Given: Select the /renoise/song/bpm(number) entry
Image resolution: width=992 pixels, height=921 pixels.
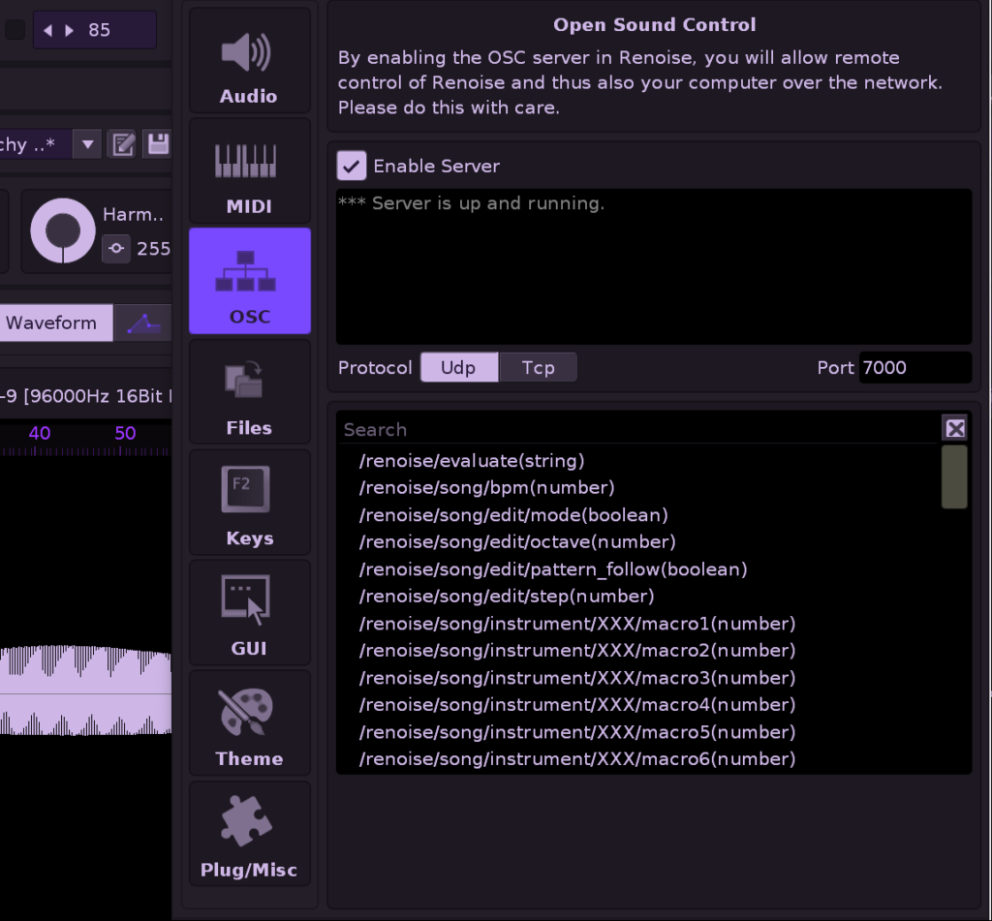Looking at the screenshot, I should tap(487, 488).
